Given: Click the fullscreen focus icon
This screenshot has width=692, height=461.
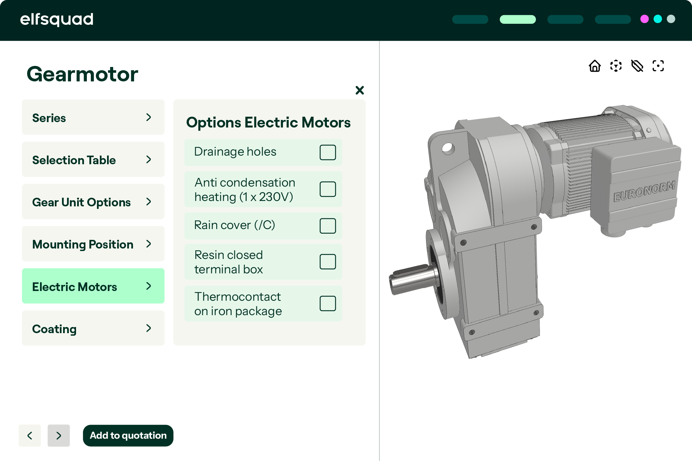Looking at the screenshot, I should pyautogui.click(x=658, y=66).
